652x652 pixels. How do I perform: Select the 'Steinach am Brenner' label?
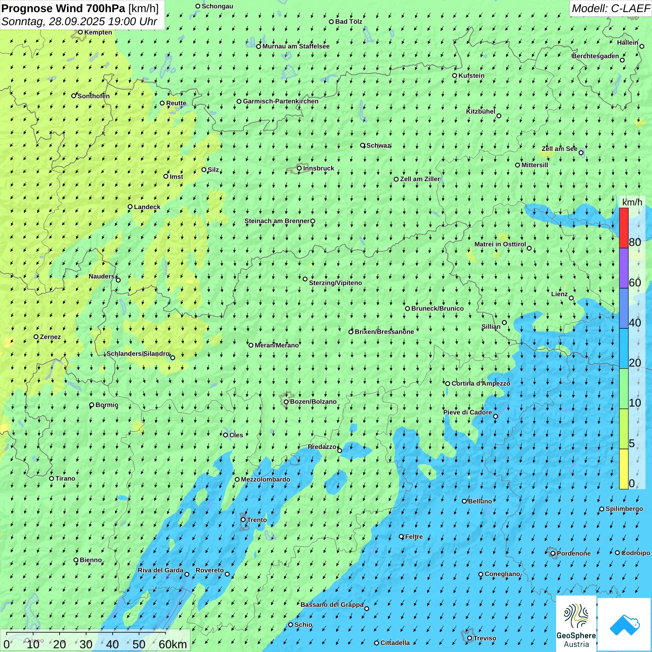(x=277, y=221)
